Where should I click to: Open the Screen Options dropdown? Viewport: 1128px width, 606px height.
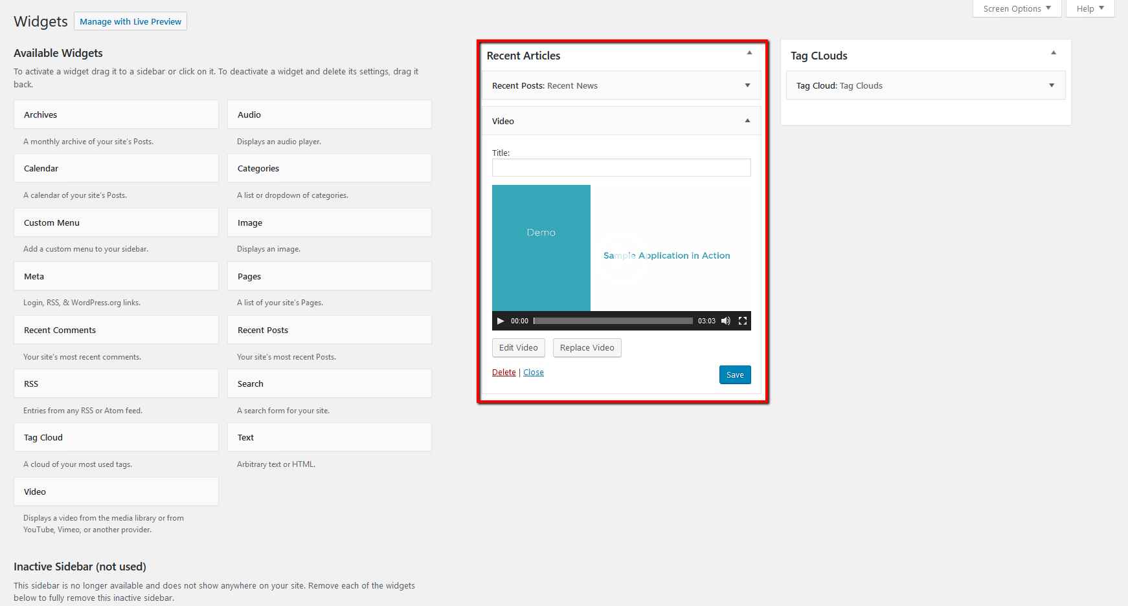pos(1017,8)
